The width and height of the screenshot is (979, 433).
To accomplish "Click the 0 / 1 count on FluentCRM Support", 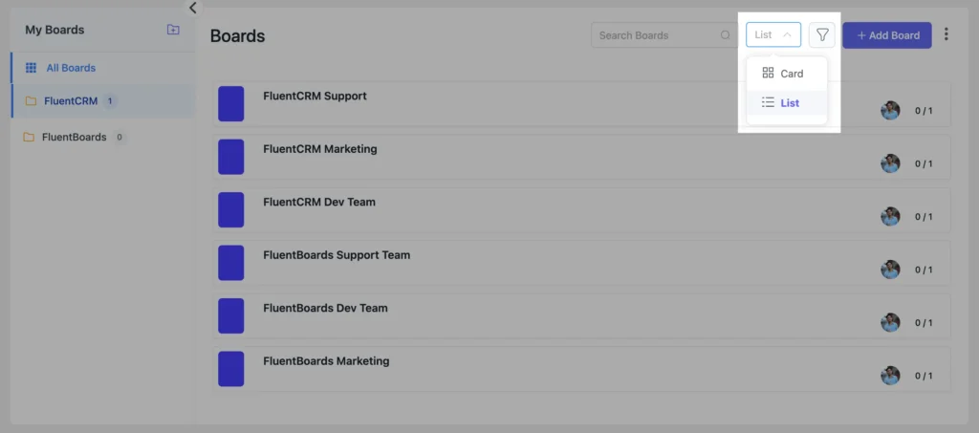I will point(924,111).
